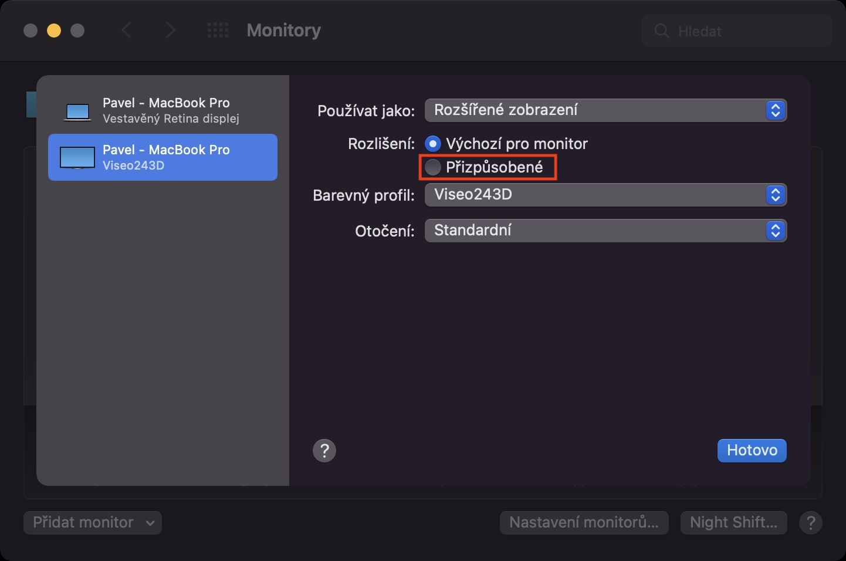Screen dimensions: 846x561
Task: Expand the Barevný profil dropdown
Action: [x=605, y=195]
